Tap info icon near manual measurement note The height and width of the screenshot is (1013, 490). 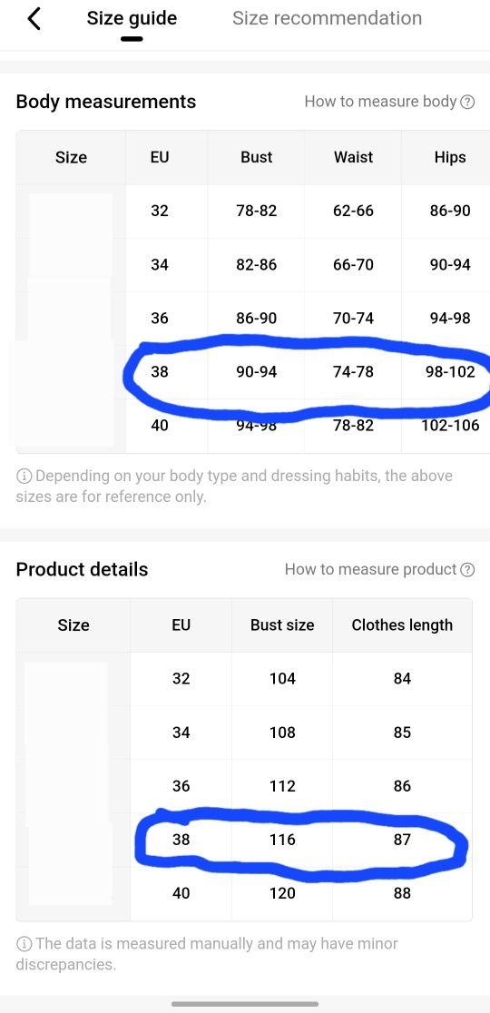(24, 944)
